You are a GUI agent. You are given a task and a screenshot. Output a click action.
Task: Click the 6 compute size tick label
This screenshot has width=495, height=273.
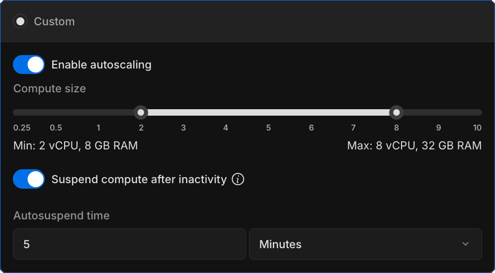tap(311, 128)
